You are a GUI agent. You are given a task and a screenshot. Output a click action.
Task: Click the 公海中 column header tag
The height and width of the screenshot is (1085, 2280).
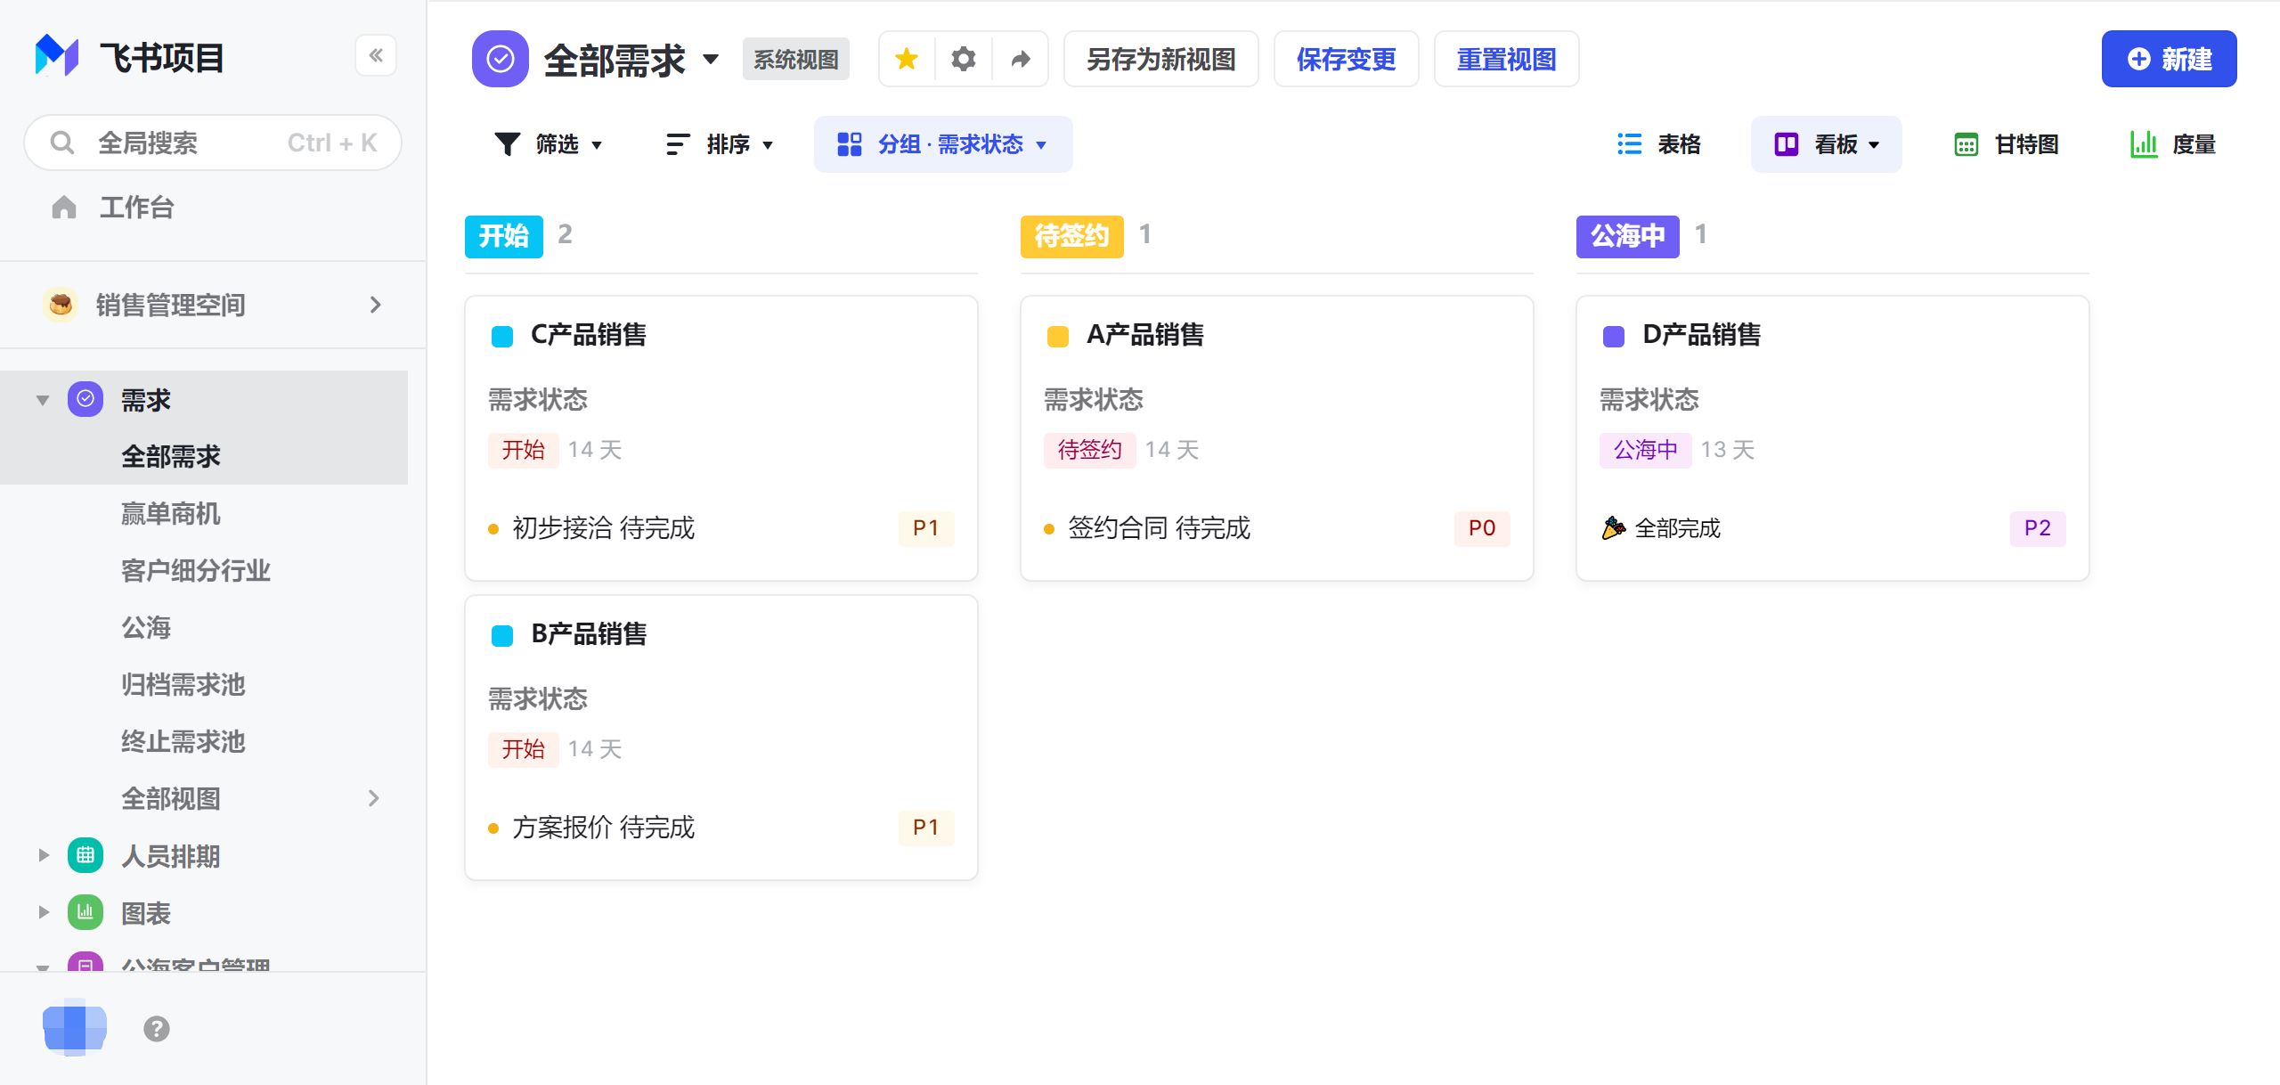1628,236
